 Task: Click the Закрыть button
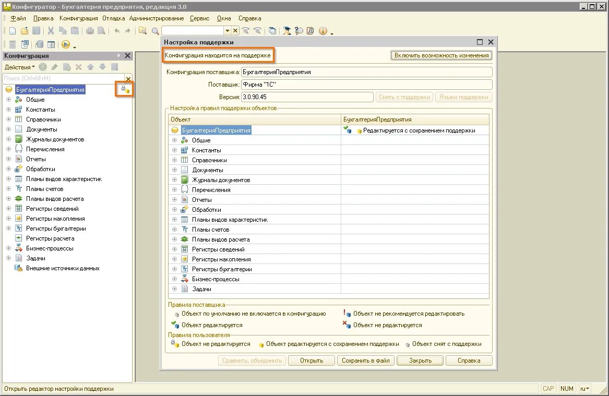click(420, 361)
